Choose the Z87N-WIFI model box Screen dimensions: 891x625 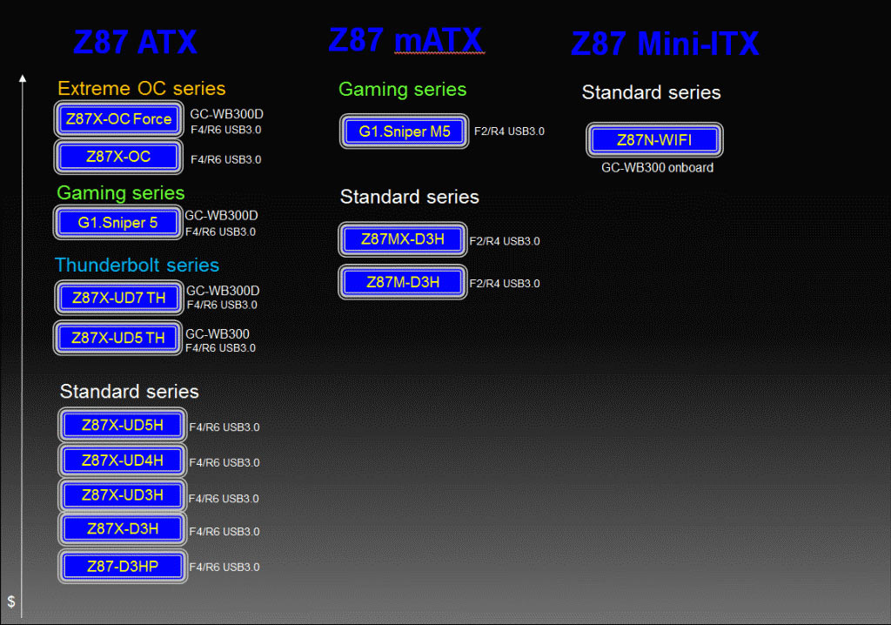click(x=654, y=140)
